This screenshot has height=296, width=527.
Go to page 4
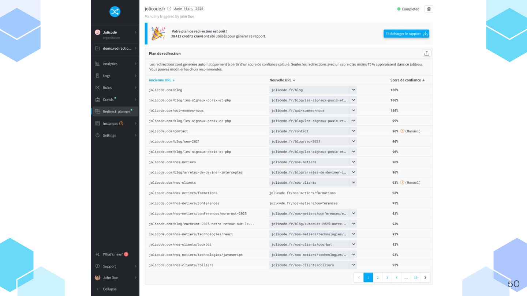[x=397, y=278]
